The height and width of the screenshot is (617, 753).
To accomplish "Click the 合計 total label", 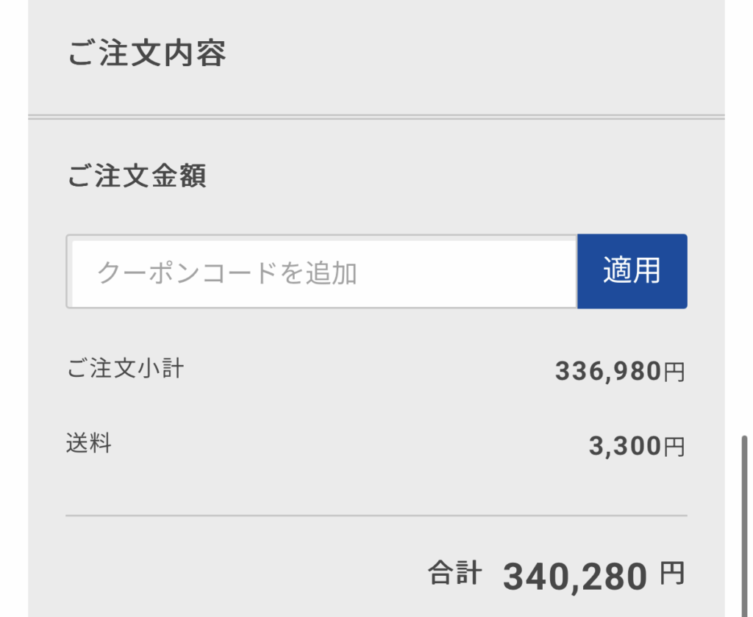I will pos(455,573).
